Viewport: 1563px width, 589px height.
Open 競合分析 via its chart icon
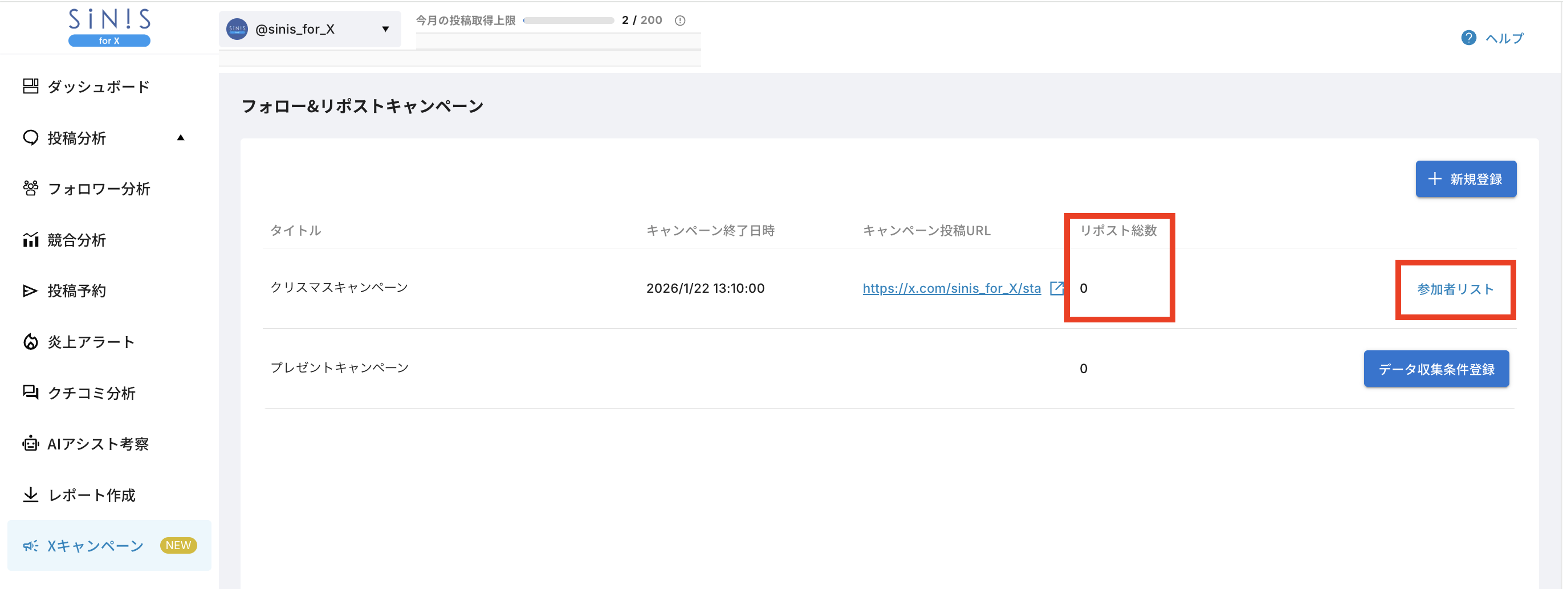(x=31, y=240)
